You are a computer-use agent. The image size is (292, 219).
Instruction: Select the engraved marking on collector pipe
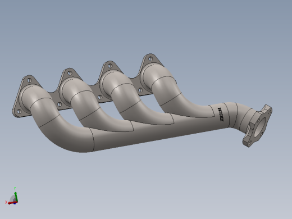coord(221,114)
